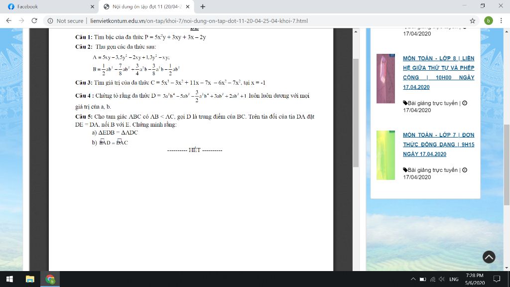Click the green thumbnail for Lớp 7 lesson
Screen dimensions: 510x287
386,155
